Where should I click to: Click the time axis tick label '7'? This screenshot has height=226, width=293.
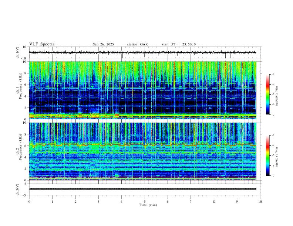(x=191, y=202)
